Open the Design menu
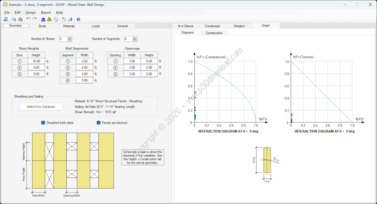Viewport: 377px width, 204px height. pyautogui.click(x=31, y=12)
